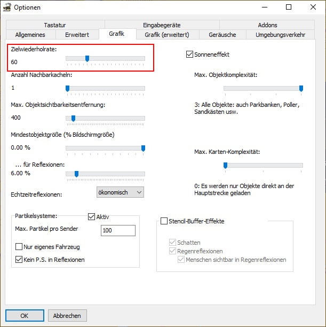The width and height of the screenshot is (326, 327).
Task: Go to the Allgemeines tab
Action: (30, 35)
